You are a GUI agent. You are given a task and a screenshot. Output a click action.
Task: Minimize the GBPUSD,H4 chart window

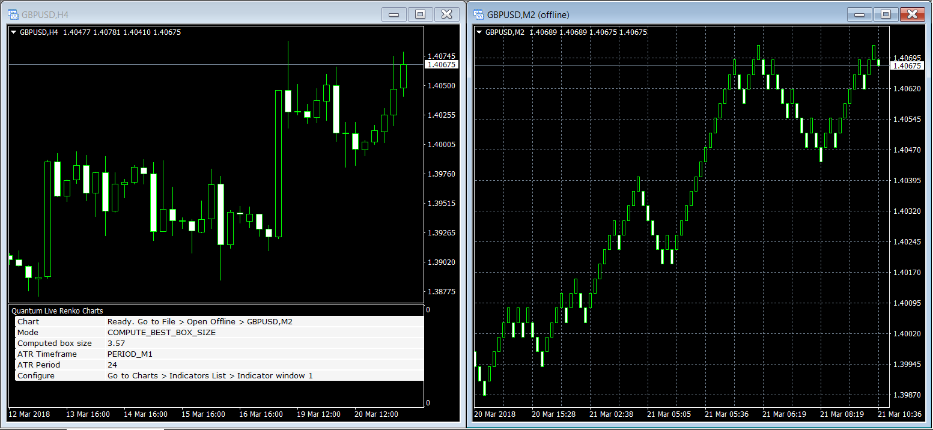pyautogui.click(x=394, y=14)
